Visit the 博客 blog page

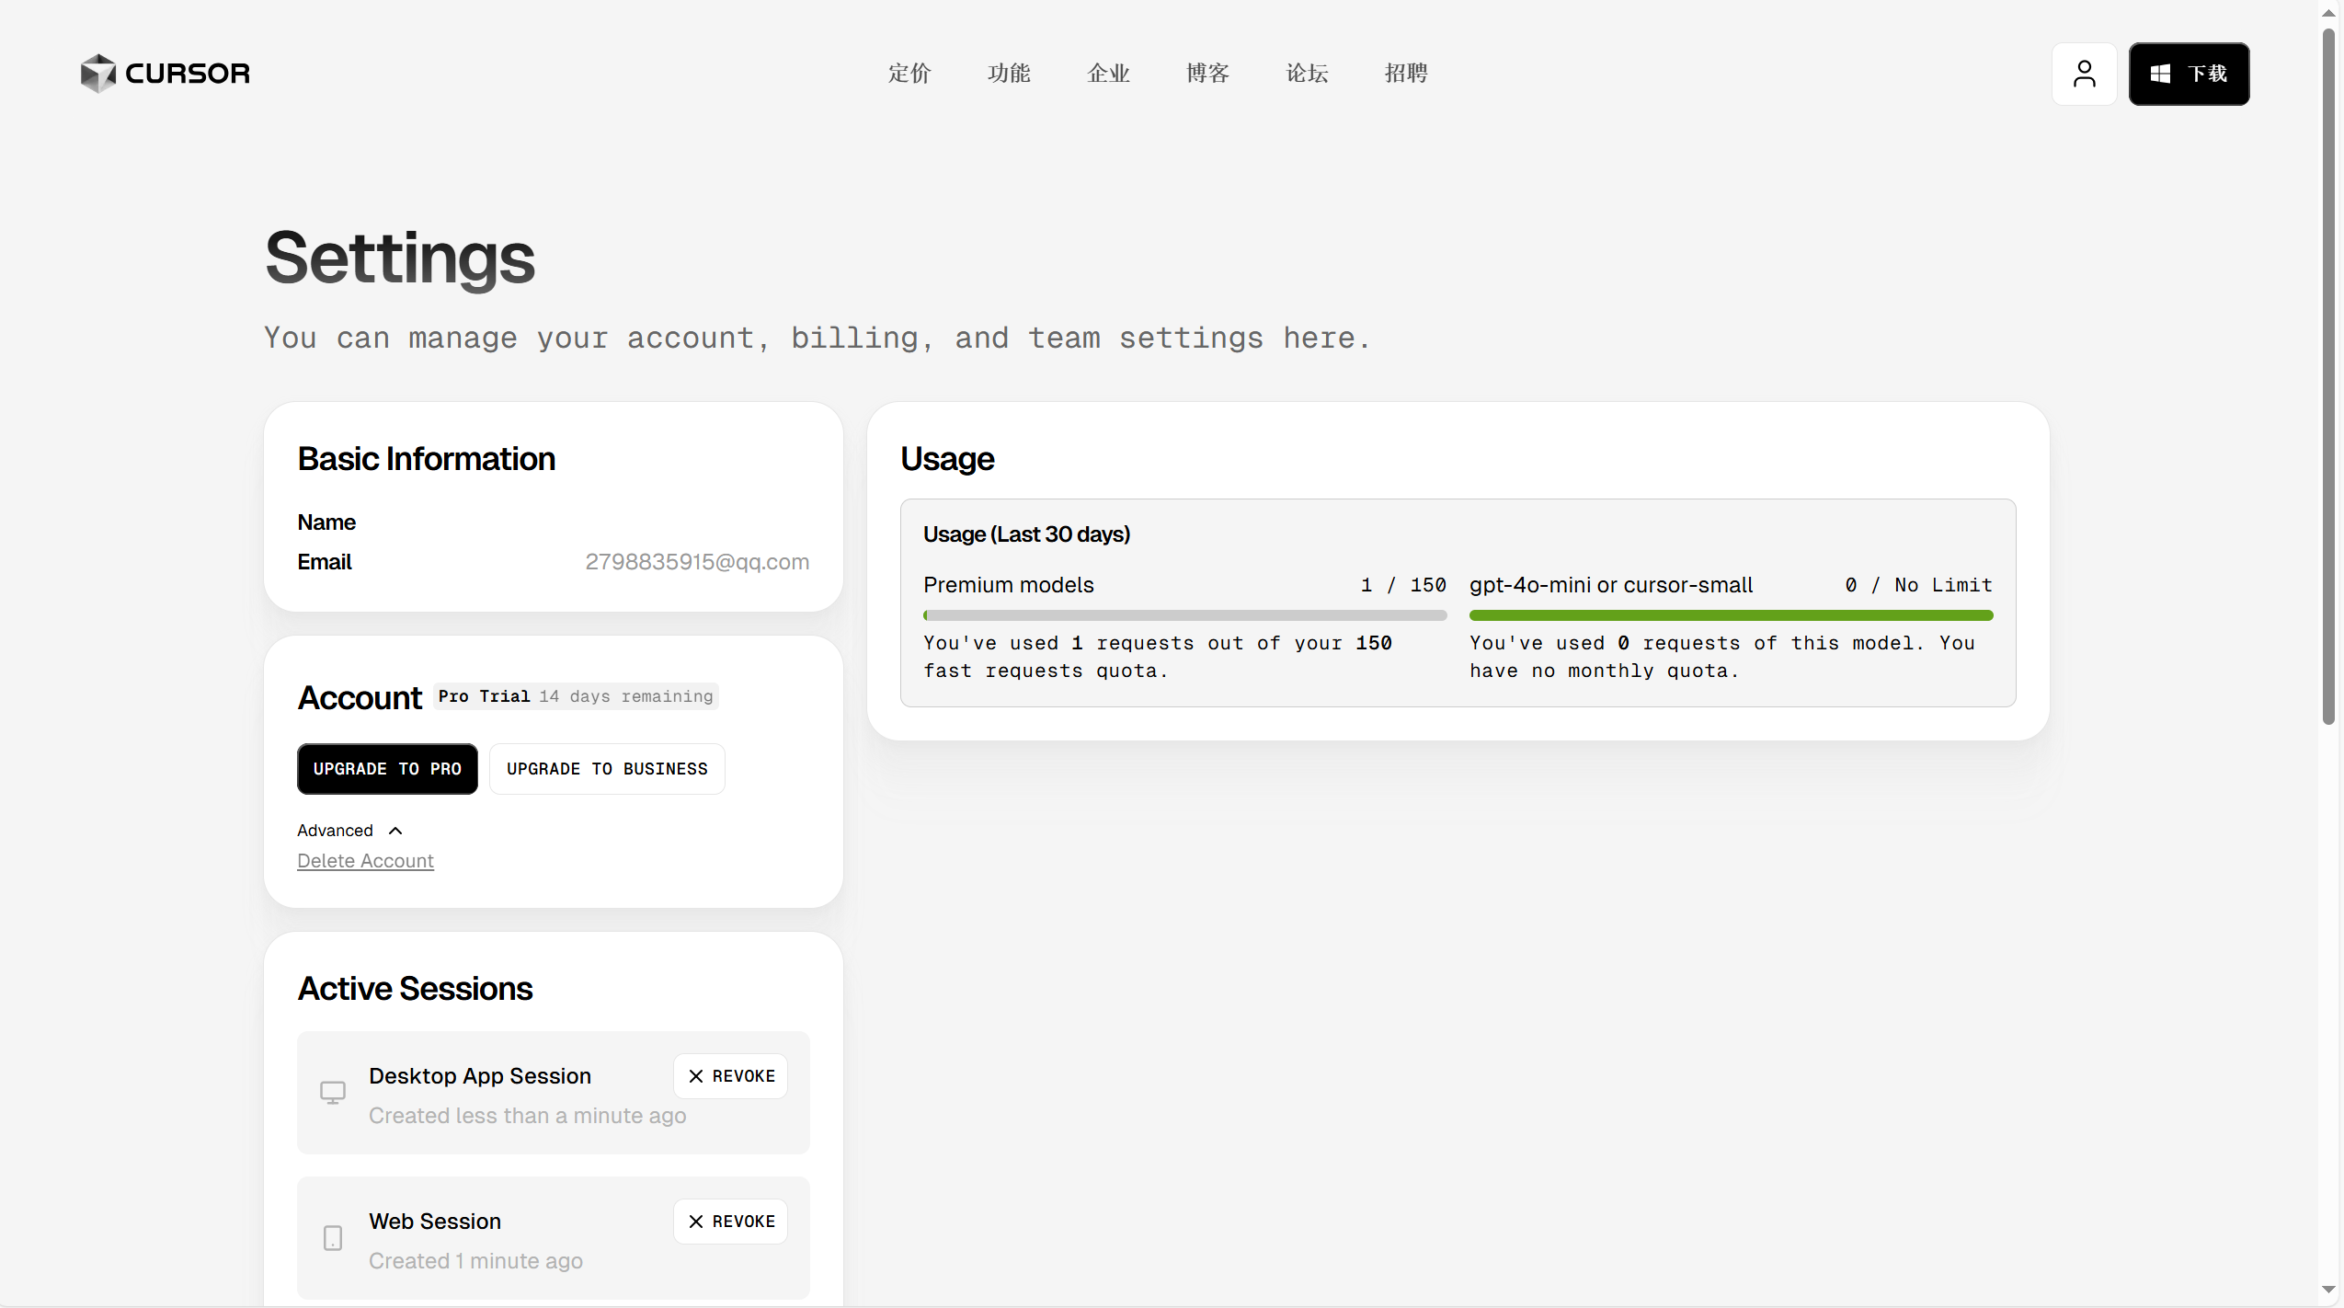1206,74
